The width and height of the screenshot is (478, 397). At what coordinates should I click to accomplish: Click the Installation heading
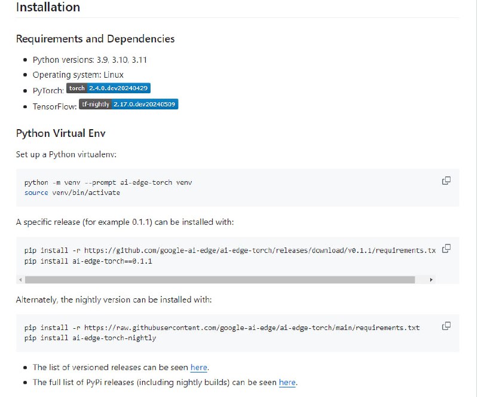[48, 8]
